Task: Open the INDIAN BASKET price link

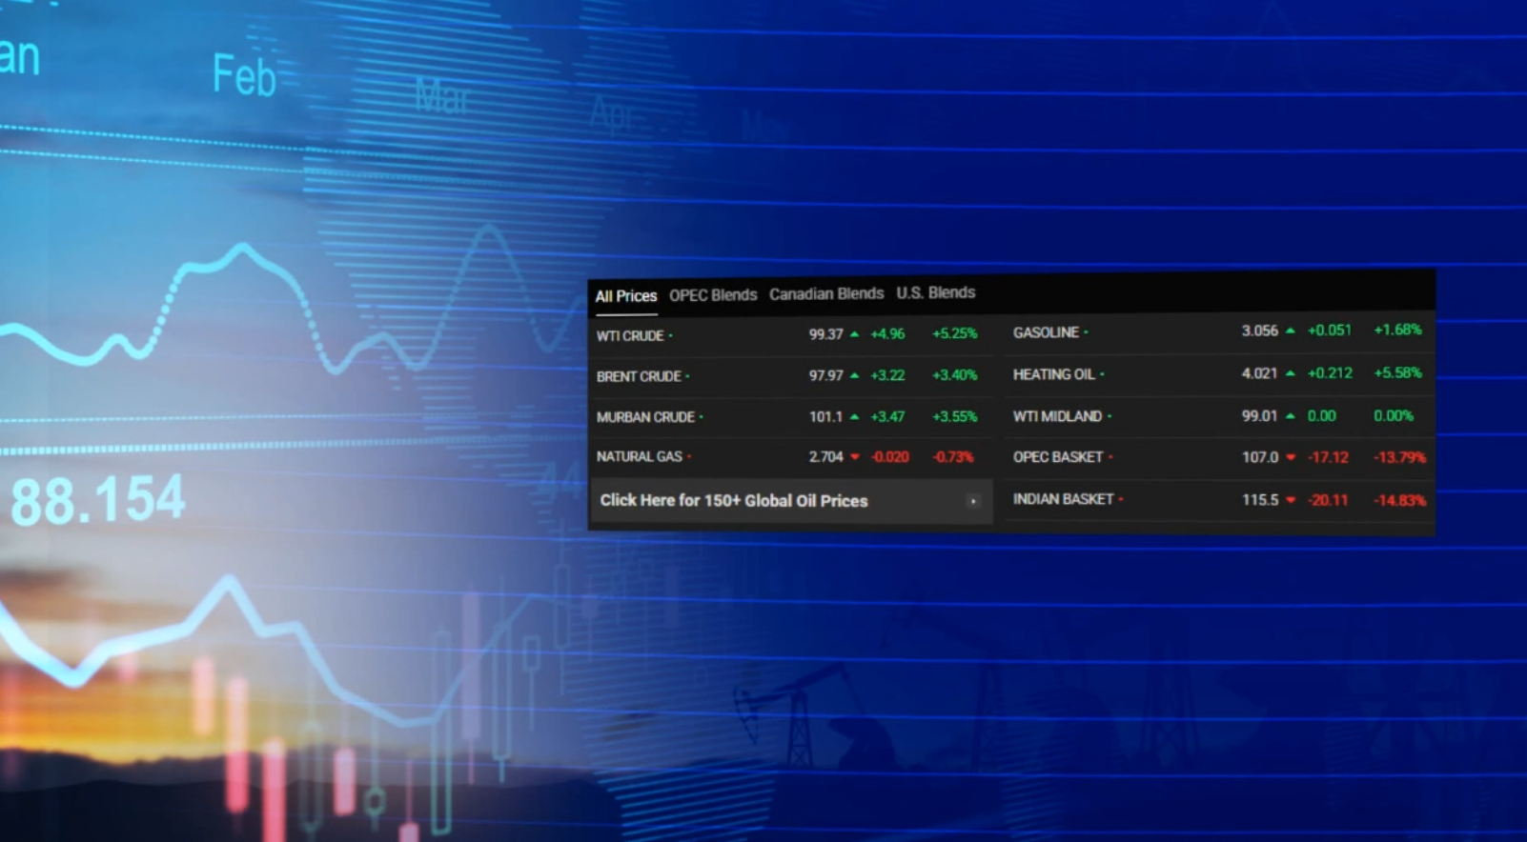Action: click(x=1062, y=499)
